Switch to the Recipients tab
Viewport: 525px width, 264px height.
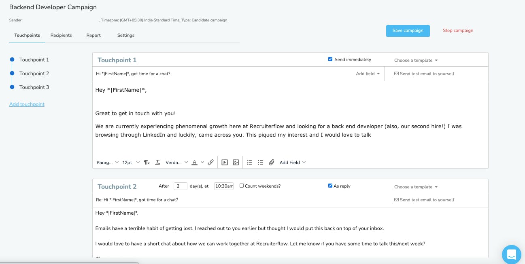point(61,35)
